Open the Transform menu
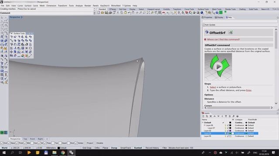This screenshot has width=279, height=156. 62,6
